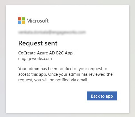Click the word 'Request' in the heading

31,43
